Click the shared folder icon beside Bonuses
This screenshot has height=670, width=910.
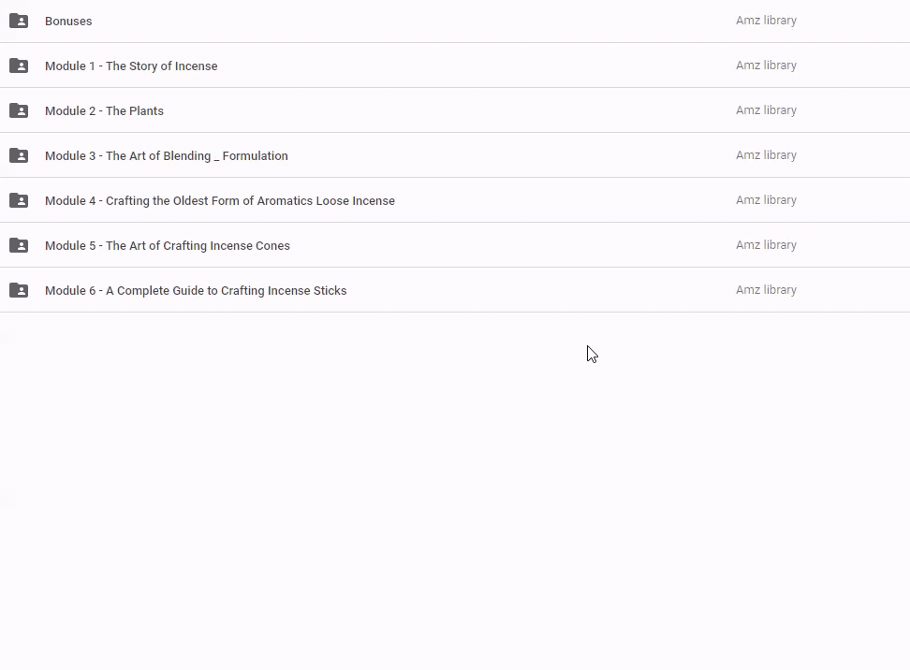point(19,21)
